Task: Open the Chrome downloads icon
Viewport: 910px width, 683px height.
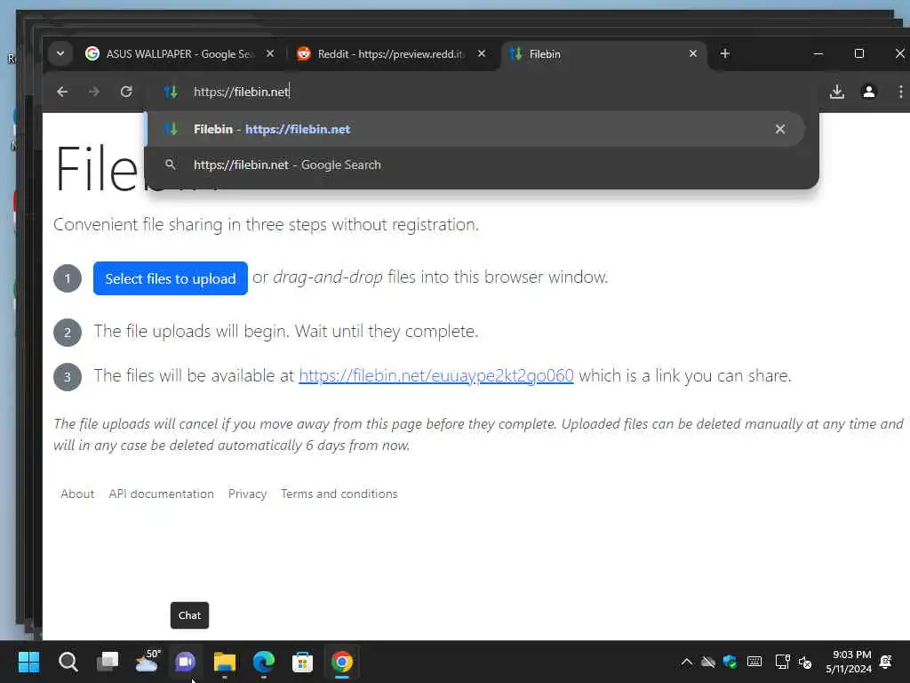Action: [837, 92]
